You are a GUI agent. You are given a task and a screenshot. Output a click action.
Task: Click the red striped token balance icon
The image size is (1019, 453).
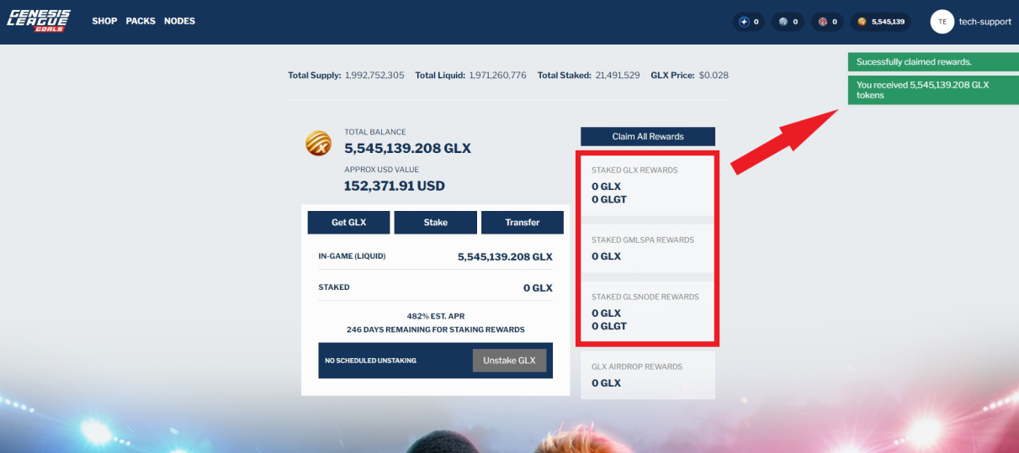pyautogui.click(x=822, y=22)
